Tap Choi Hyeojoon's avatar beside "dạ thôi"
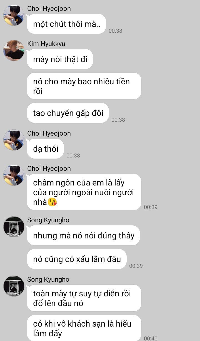 click(14, 140)
